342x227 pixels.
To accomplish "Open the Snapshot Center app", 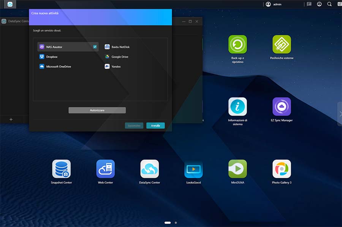I will point(61,169).
